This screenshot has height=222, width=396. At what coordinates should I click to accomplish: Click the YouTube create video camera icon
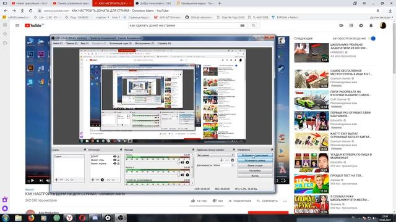[x=341, y=25]
